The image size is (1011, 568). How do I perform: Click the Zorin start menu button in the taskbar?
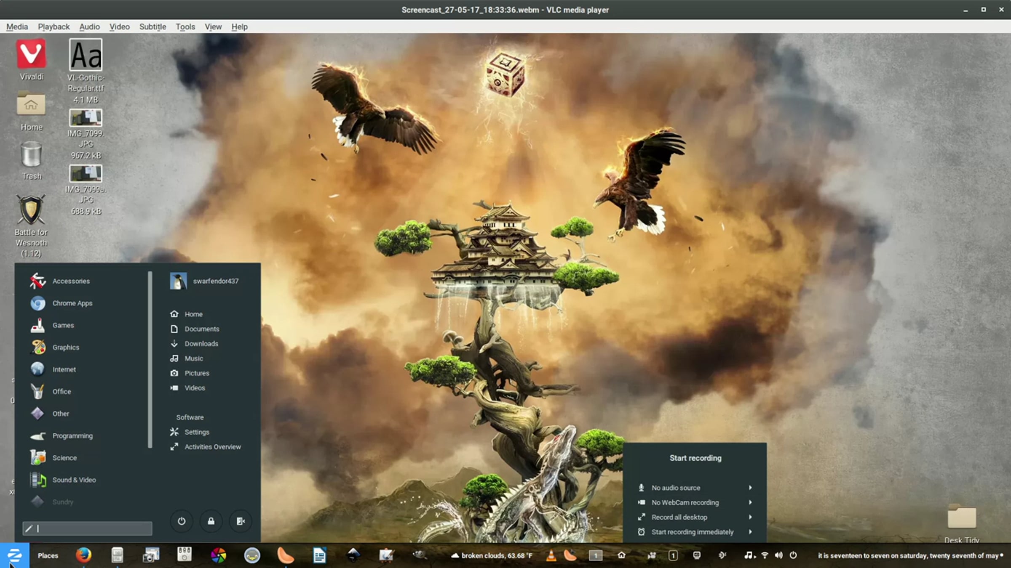pyautogui.click(x=14, y=555)
